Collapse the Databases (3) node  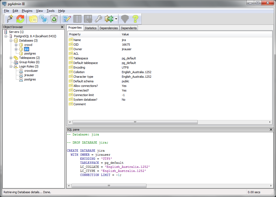11,40
